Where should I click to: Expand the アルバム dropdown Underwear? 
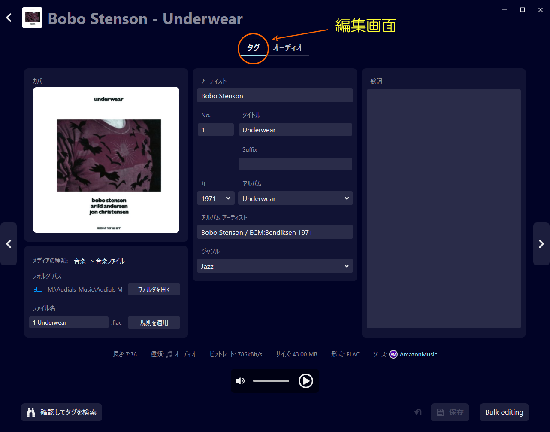coord(296,198)
